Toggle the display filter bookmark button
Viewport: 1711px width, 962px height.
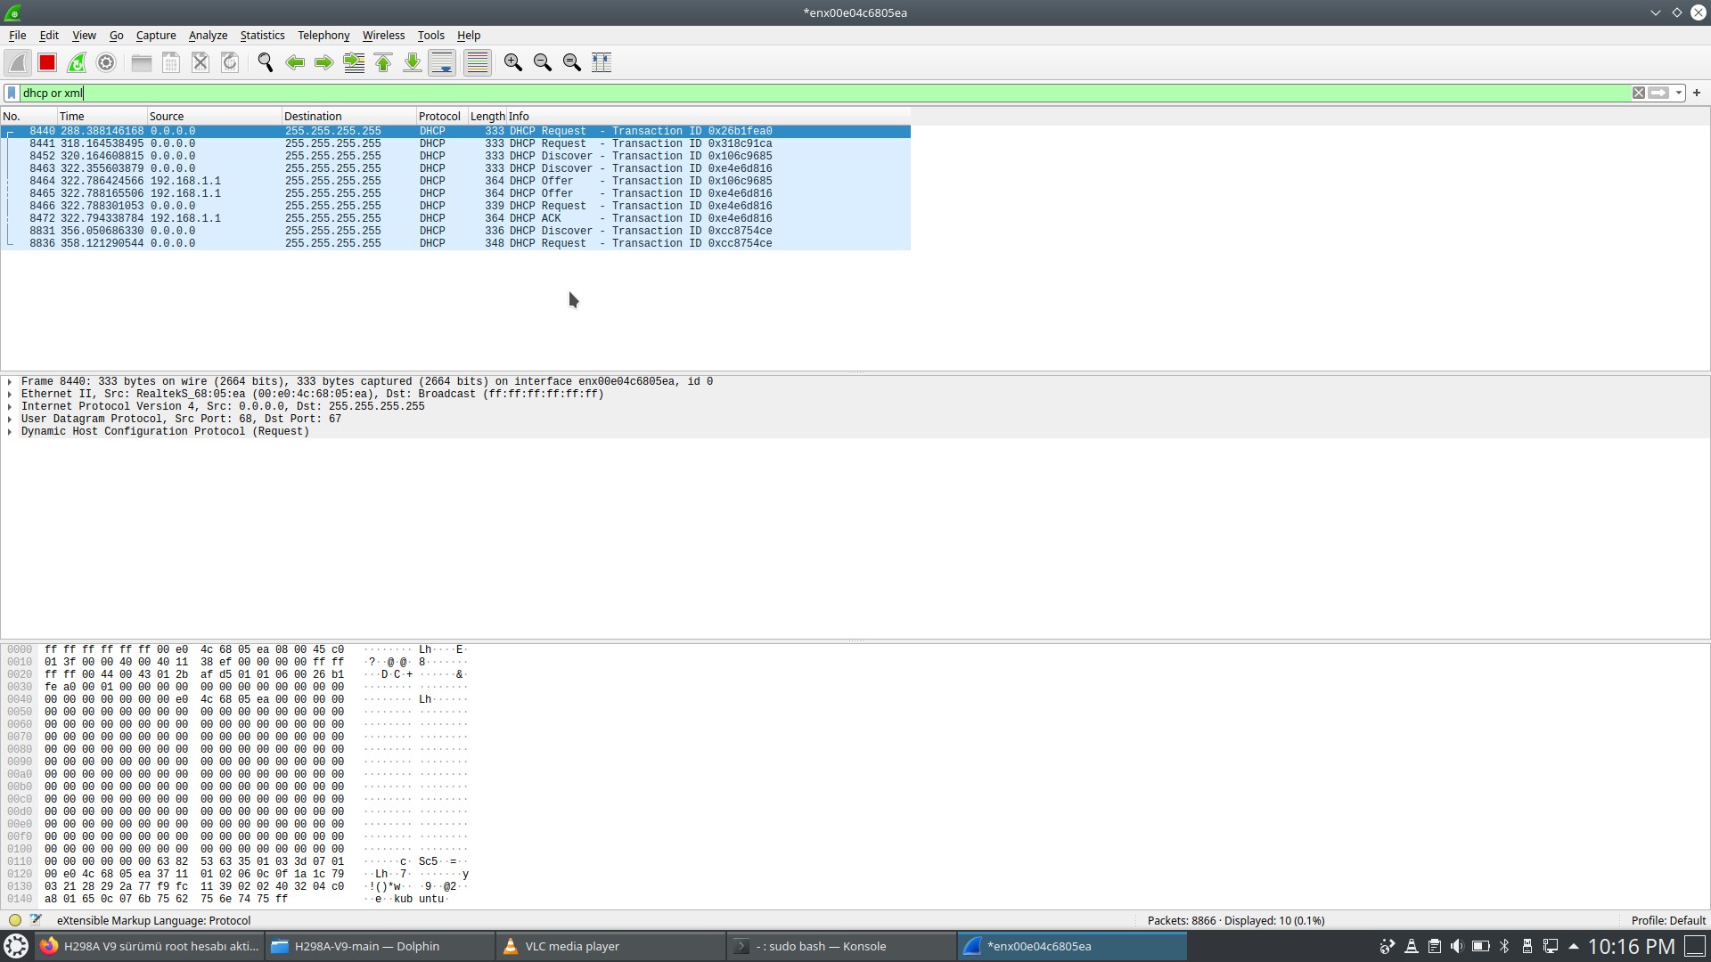[x=12, y=93]
